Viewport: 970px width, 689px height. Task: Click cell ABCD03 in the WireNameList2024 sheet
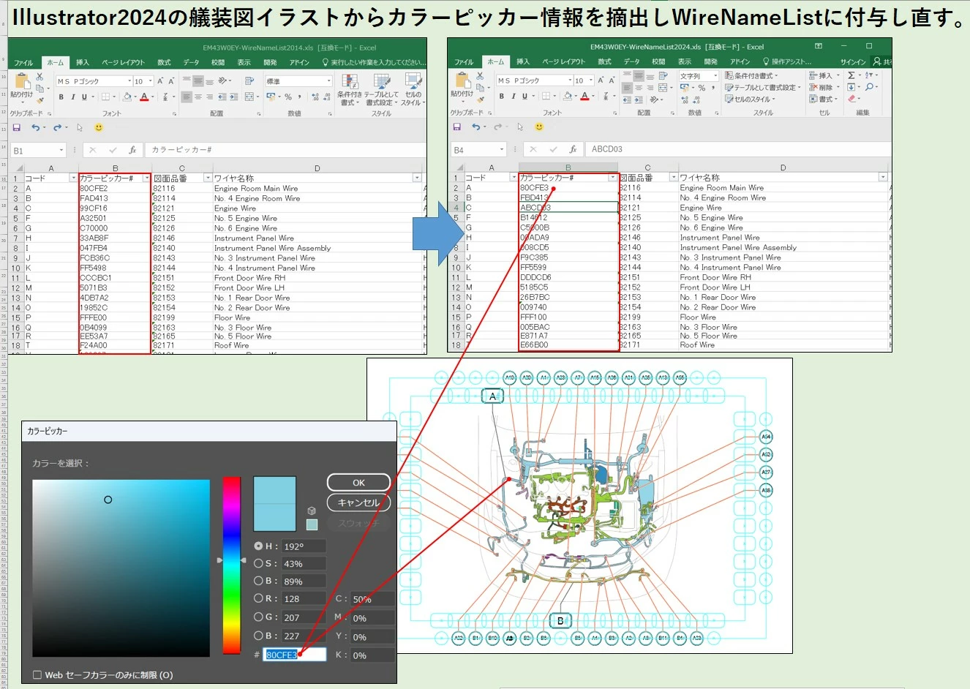pos(568,207)
